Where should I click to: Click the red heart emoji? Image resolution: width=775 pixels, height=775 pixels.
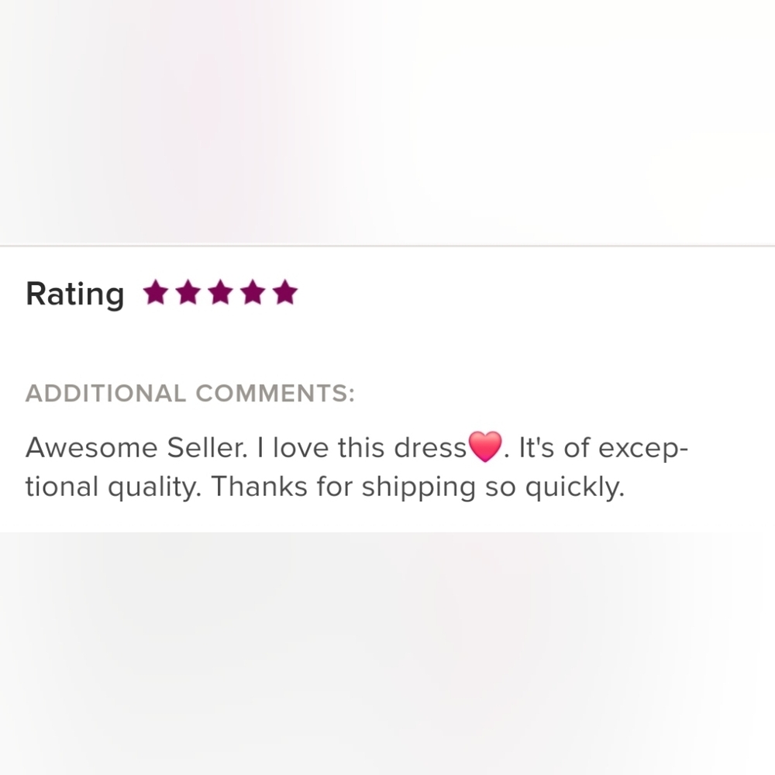coord(486,449)
